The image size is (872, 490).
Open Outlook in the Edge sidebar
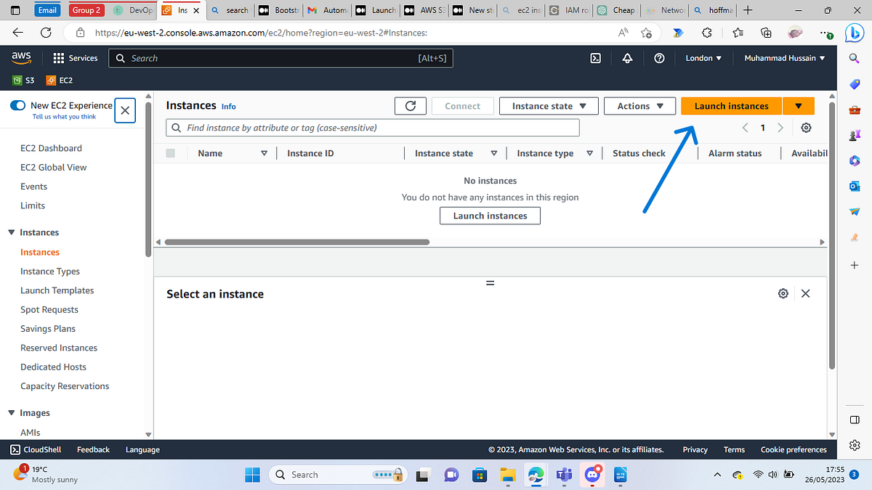click(x=855, y=186)
